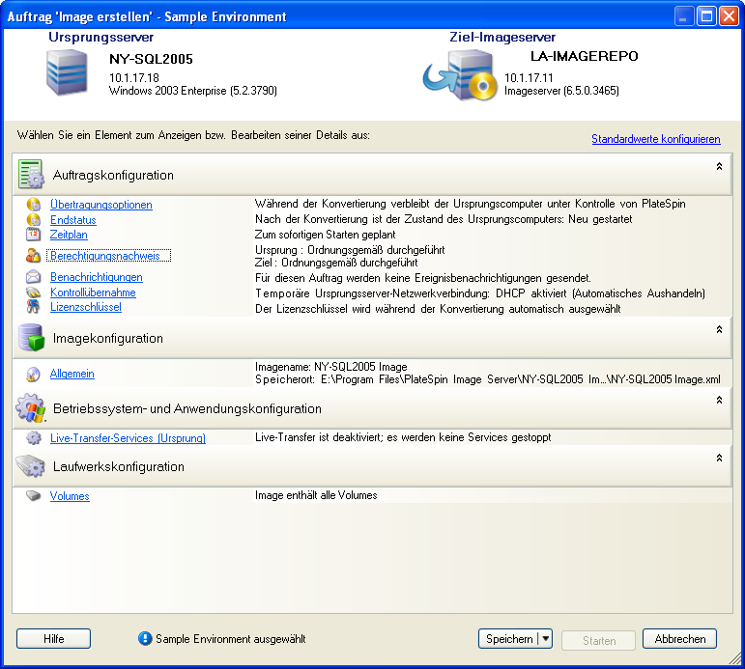Viewport: 745px width, 669px height.
Task: Open the Allgemein image settings link
Action: tap(72, 374)
